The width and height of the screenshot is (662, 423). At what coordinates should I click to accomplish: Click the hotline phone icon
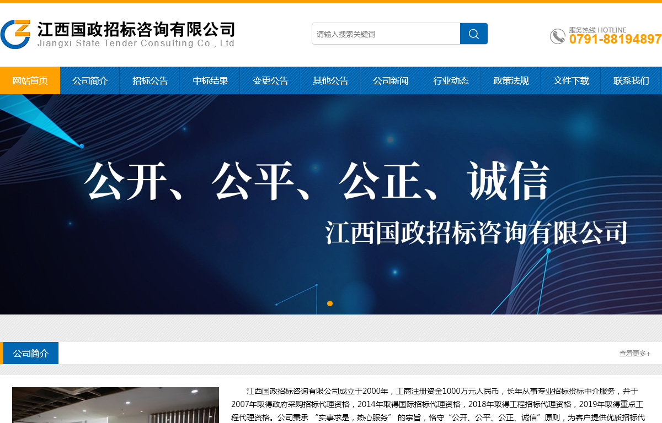click(558, 36)
